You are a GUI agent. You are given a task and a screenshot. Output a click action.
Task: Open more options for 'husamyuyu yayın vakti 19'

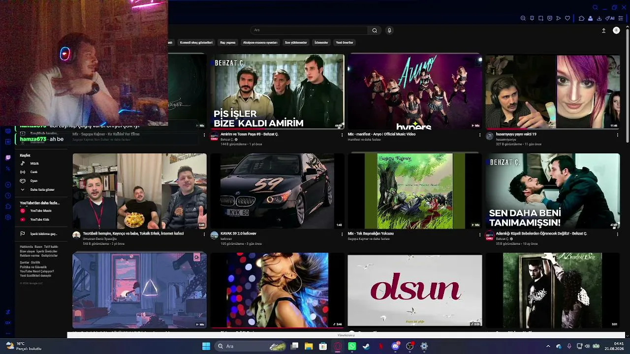coord(618,135)
